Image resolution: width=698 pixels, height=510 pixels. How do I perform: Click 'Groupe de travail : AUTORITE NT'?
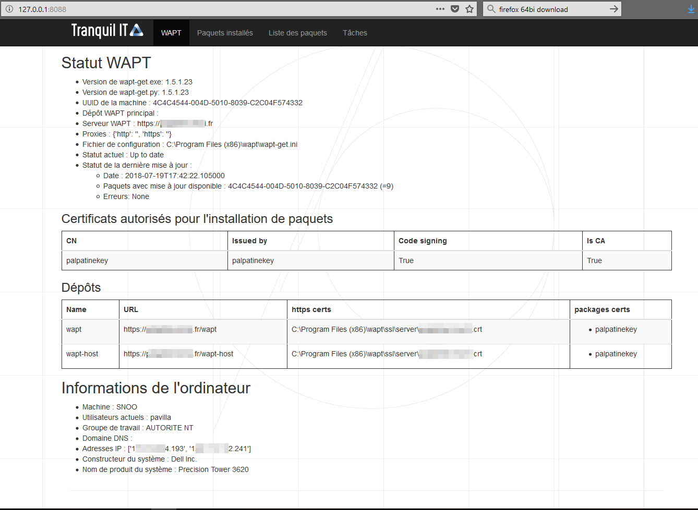(138, 428)
